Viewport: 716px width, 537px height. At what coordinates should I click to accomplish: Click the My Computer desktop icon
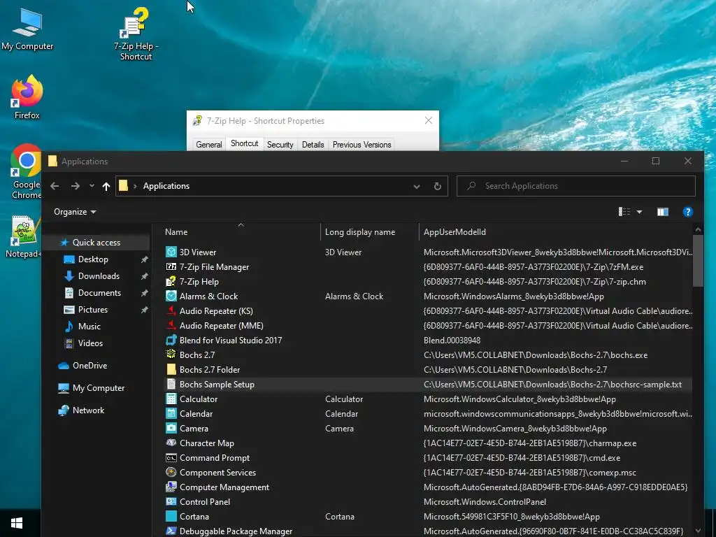point(27,28)
